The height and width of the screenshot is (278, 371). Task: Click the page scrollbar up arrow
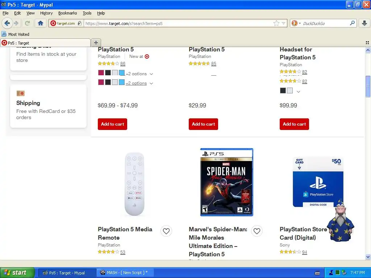368,50
